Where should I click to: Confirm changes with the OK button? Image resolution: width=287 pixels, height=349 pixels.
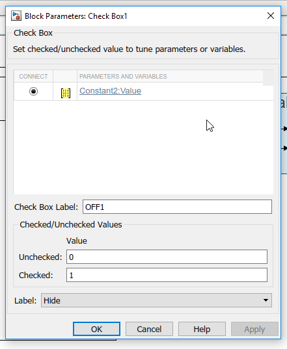pyautogui.click(x=96, y=329)
